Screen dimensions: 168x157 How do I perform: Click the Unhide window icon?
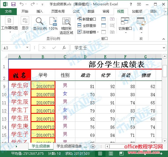104,32
